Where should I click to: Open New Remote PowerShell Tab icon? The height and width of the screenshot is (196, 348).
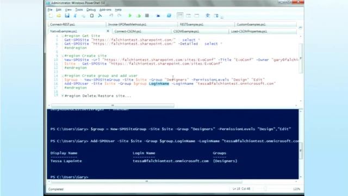(x=158, y=16)
